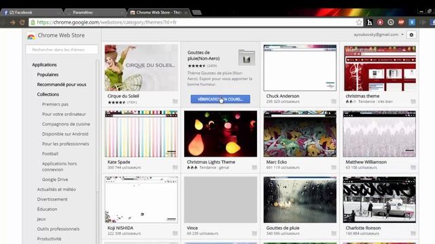Select the Google Drive collection

click(55, 180)
